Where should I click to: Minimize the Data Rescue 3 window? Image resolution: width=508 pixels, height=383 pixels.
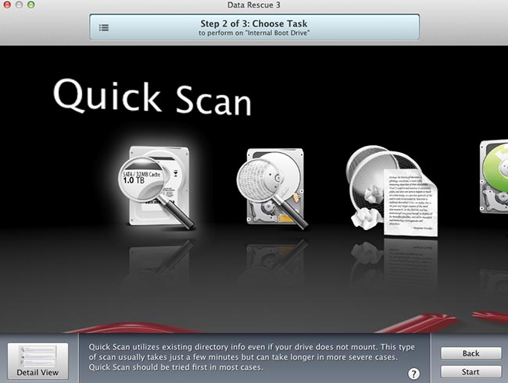point(19,5)
